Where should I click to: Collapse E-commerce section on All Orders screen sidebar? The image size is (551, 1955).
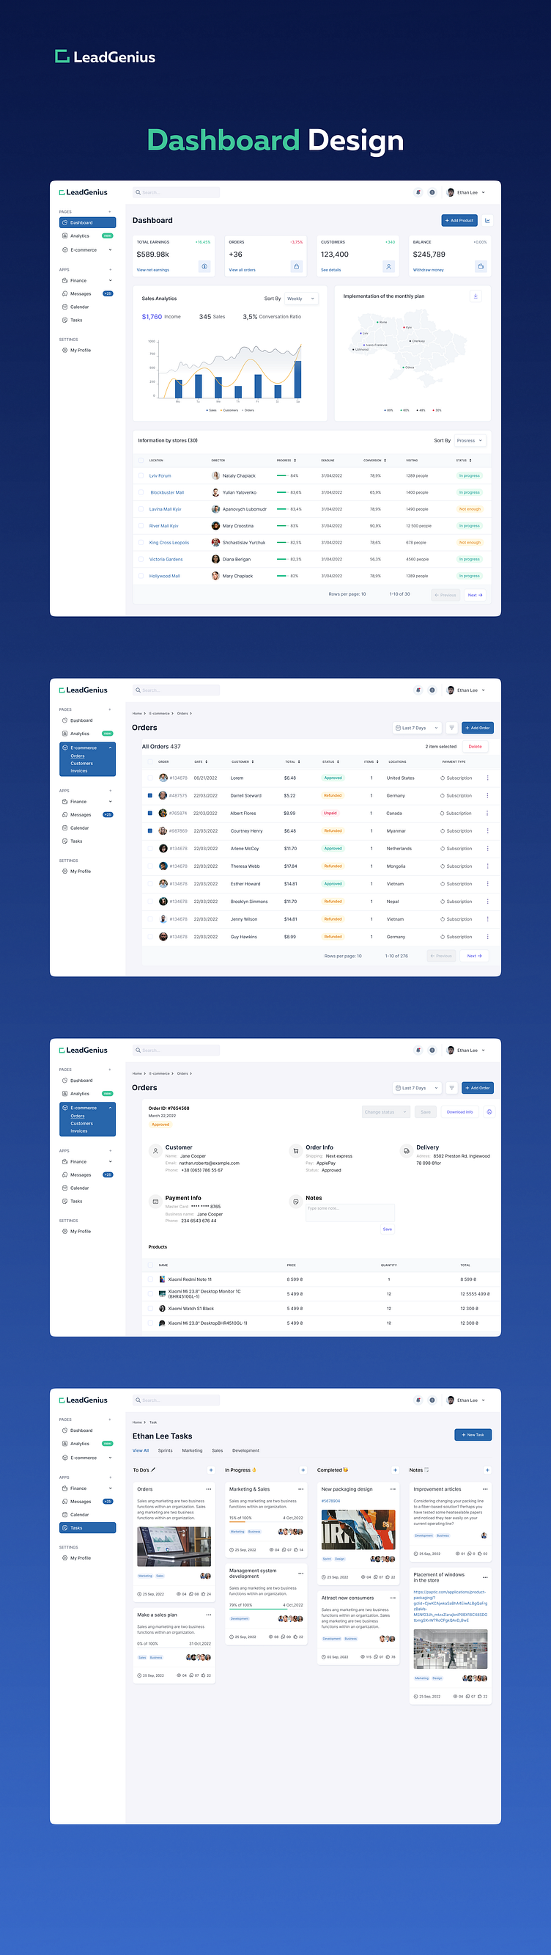click(111, 748)
